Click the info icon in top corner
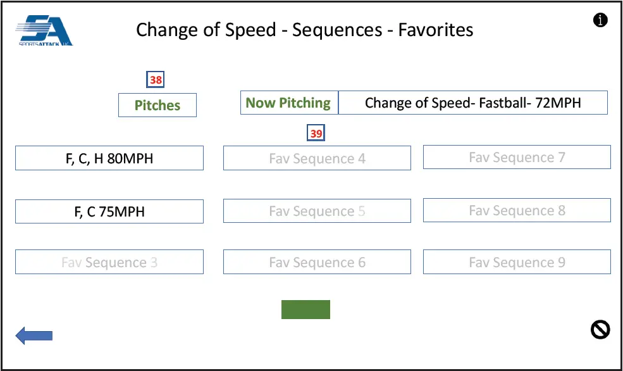Image resolution: width=623 pixels, height=371 pixels. point(600,20)
